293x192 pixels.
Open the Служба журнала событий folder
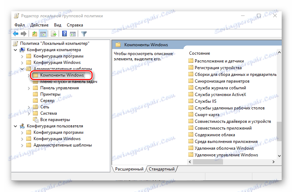click(x=220, y=88)
